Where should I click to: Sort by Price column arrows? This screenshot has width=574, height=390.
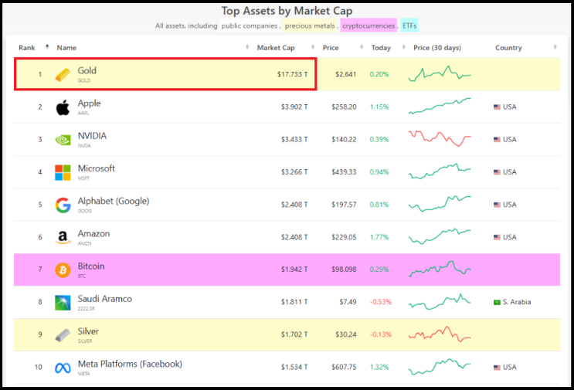(x=362, y=47)
